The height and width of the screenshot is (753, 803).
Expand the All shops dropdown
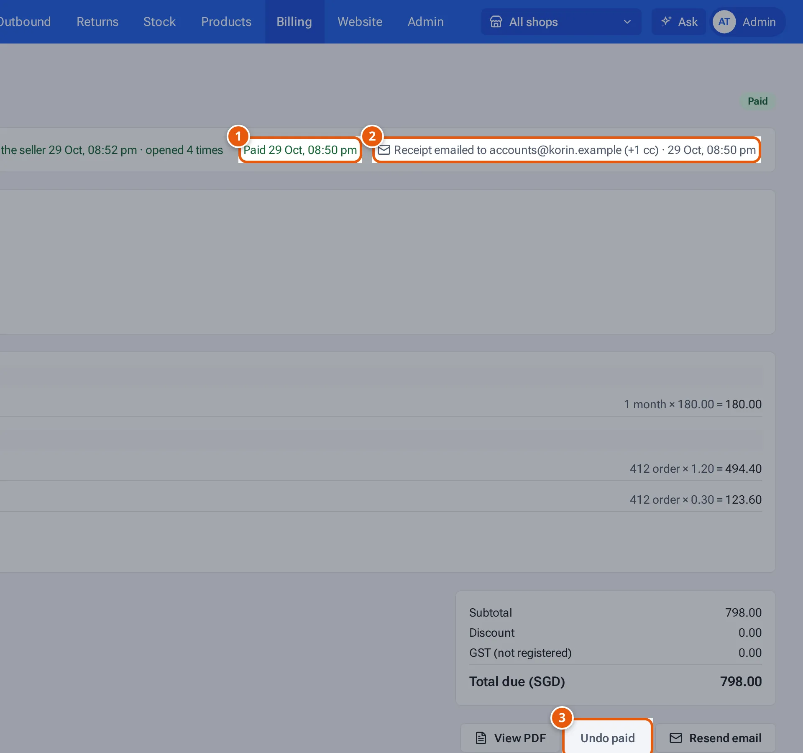click(x=561, y=22)
